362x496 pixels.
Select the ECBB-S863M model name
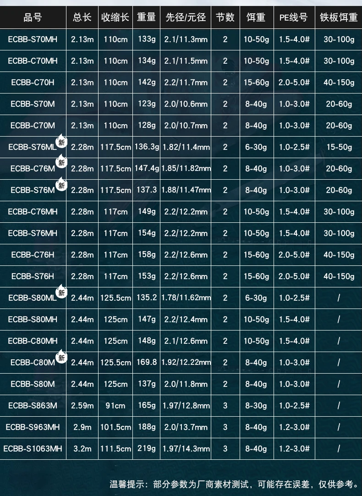pyautogui.click(x=33, y=405)
